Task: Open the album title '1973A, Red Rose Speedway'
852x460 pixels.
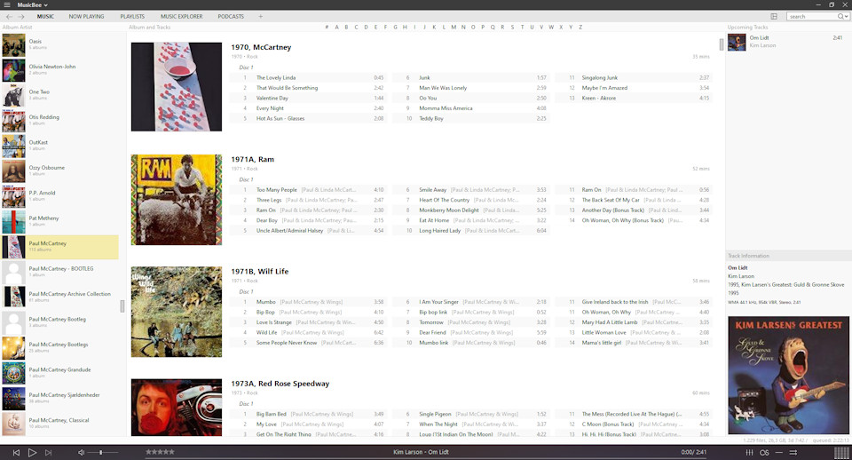Action: 280,384
